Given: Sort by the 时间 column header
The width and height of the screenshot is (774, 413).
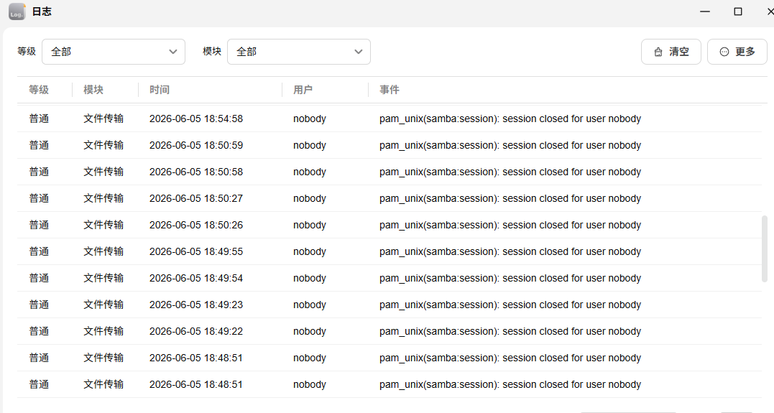Looking at the screenshot, I should coord(160,90).
